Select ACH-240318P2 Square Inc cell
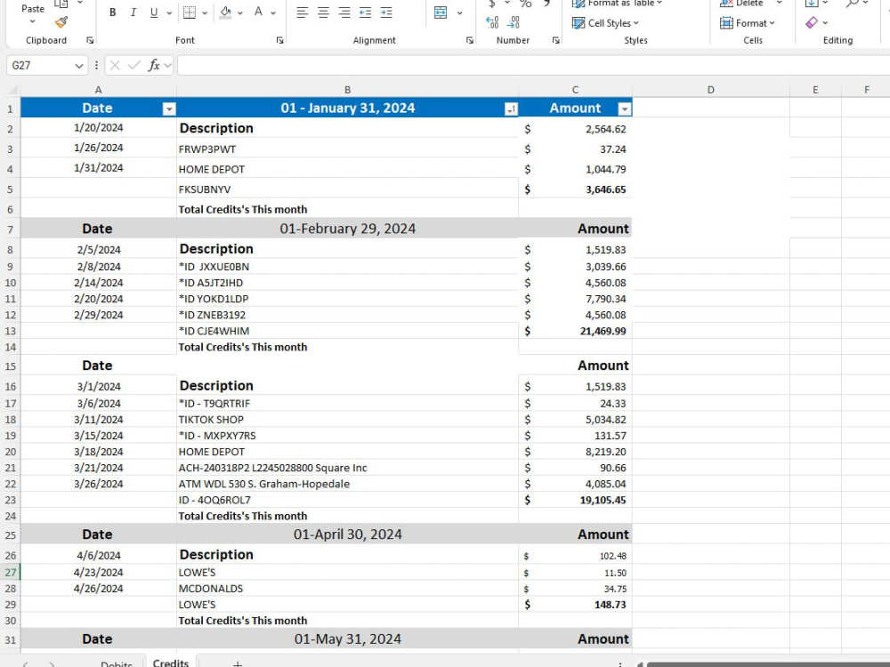 pyautogui.click(x=347, y=468)
